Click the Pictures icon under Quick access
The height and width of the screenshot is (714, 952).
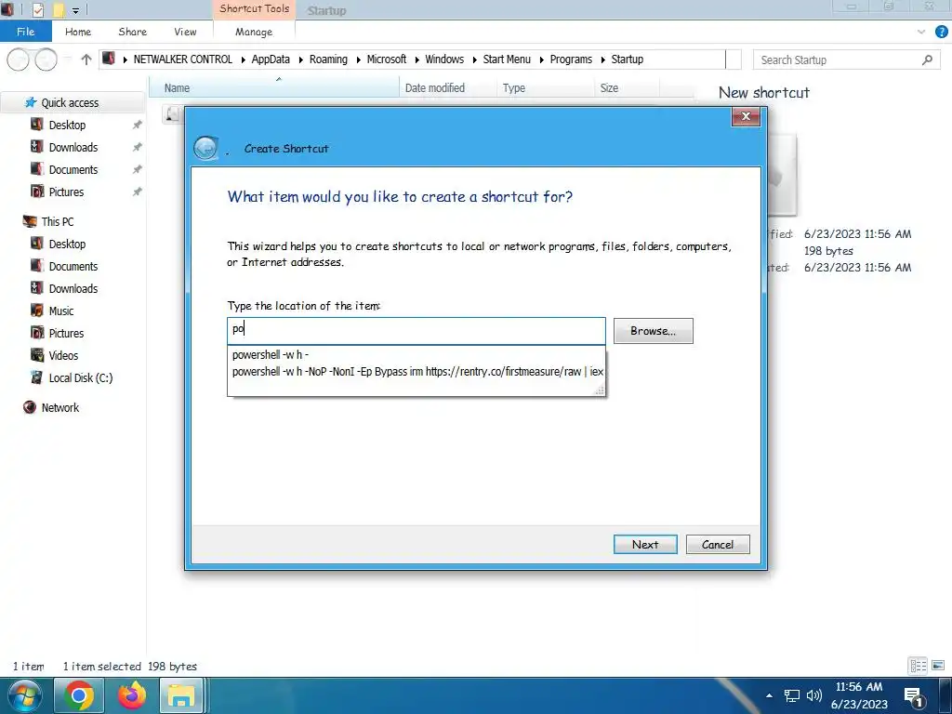37,192
